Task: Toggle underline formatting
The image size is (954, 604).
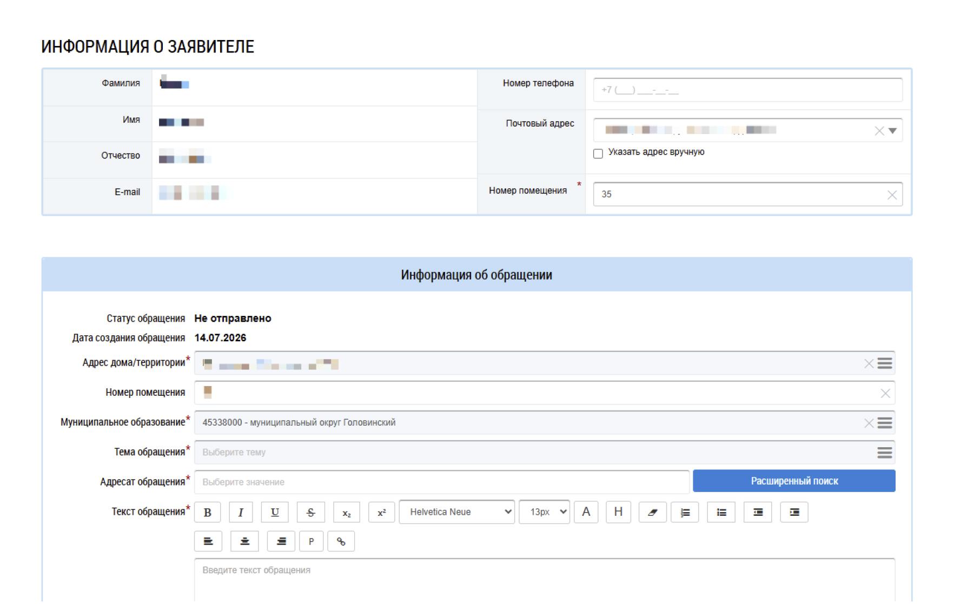Action: pyautogui.click(x=275, y=512)
